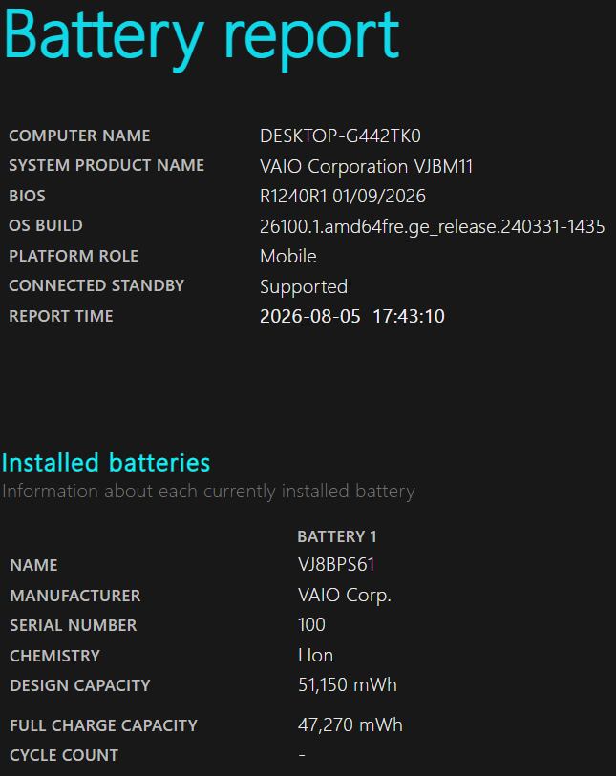The width and height of the screenshot is (616, 776).
Task: Click the report time 2026-08-05 17:43:10
Action: point(352,316)
